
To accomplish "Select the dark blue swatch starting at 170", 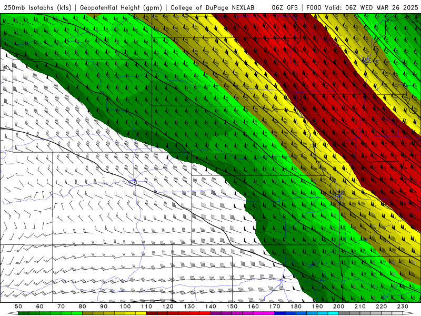I will pos(280,313).
